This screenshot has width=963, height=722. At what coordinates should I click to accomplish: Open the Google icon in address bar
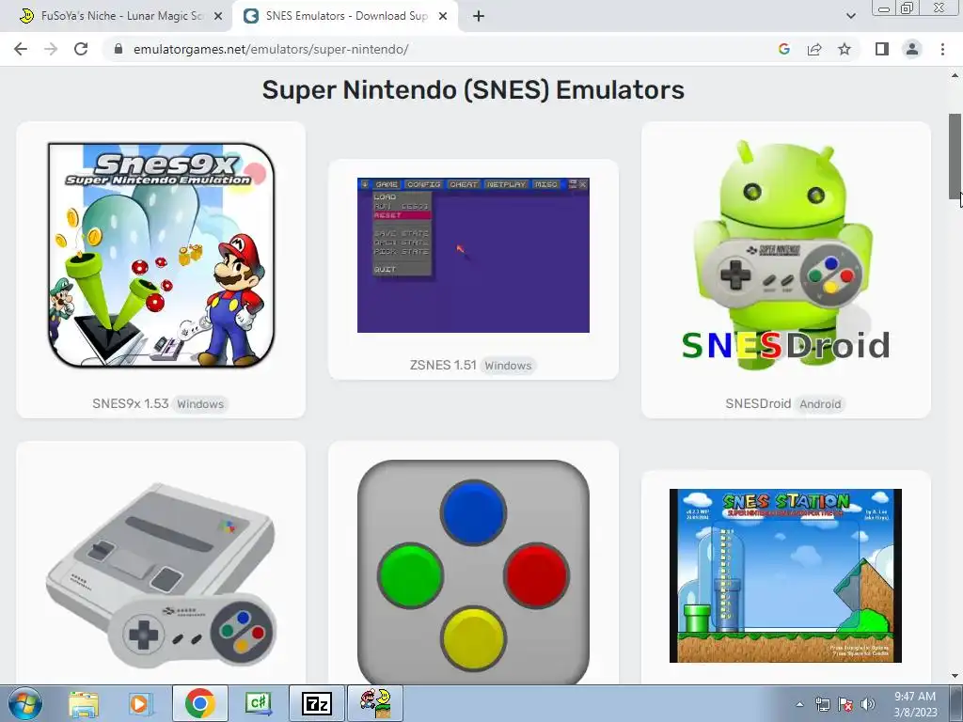coord(783,49)
